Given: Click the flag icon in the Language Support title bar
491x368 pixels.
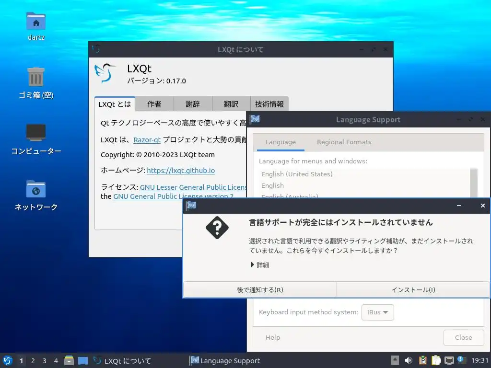Looking at the screenshot, I should pyautogui.click(x=255, y=119).
